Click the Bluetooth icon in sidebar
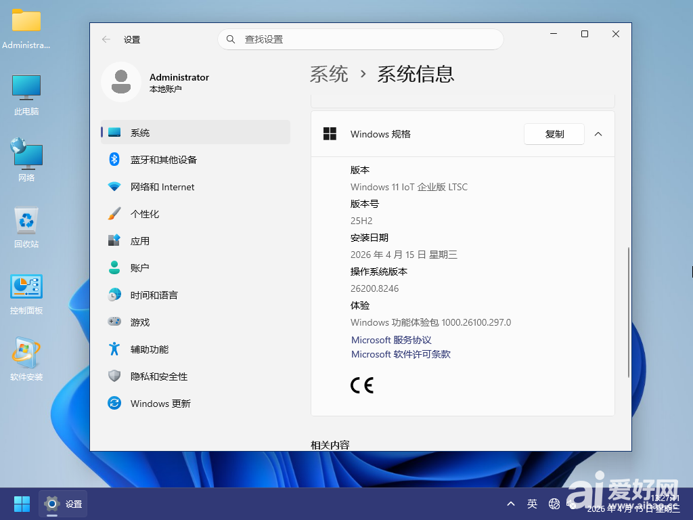The image size is (693, 520). pyautogui.click(x=114, y=159)
